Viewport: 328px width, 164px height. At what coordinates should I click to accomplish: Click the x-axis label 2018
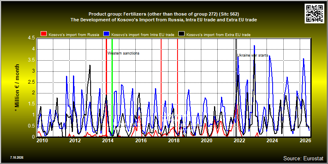click(173, 140)
